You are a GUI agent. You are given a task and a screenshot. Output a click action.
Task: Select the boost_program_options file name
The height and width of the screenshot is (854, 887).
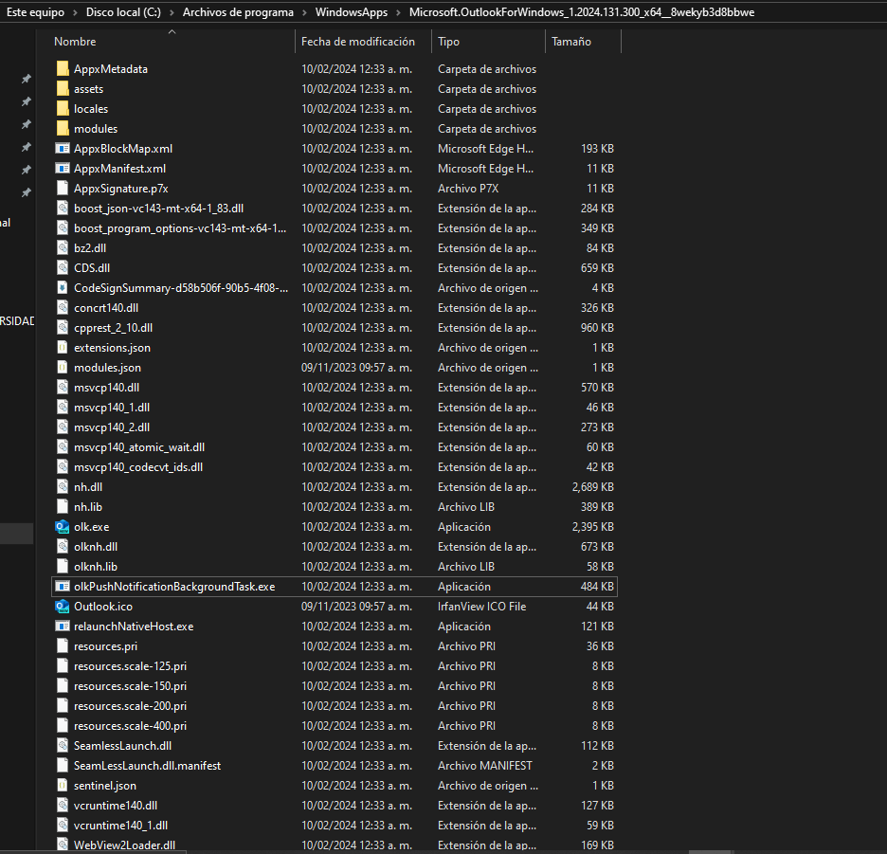pos(180,228)
